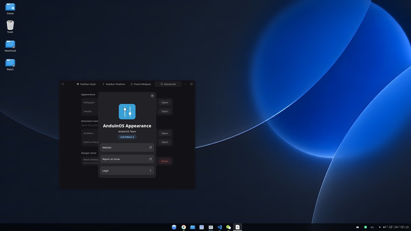
Task: Launch Chrome from the taskbar
Action: [184, 227]
